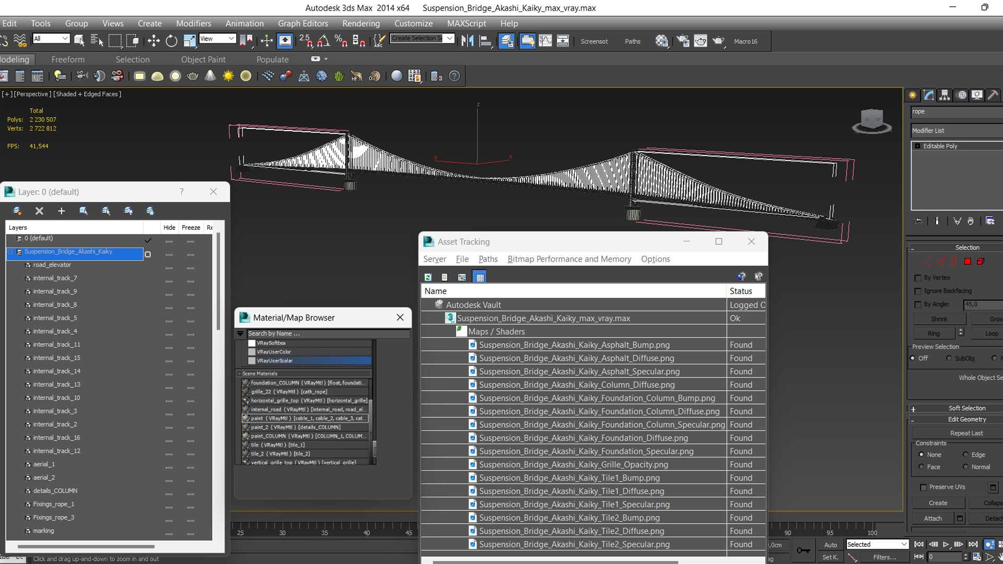The width and height of the screenshot is (1003, 564).
Task: Click the Play Animation button
Action: click(x=946, y=544)
